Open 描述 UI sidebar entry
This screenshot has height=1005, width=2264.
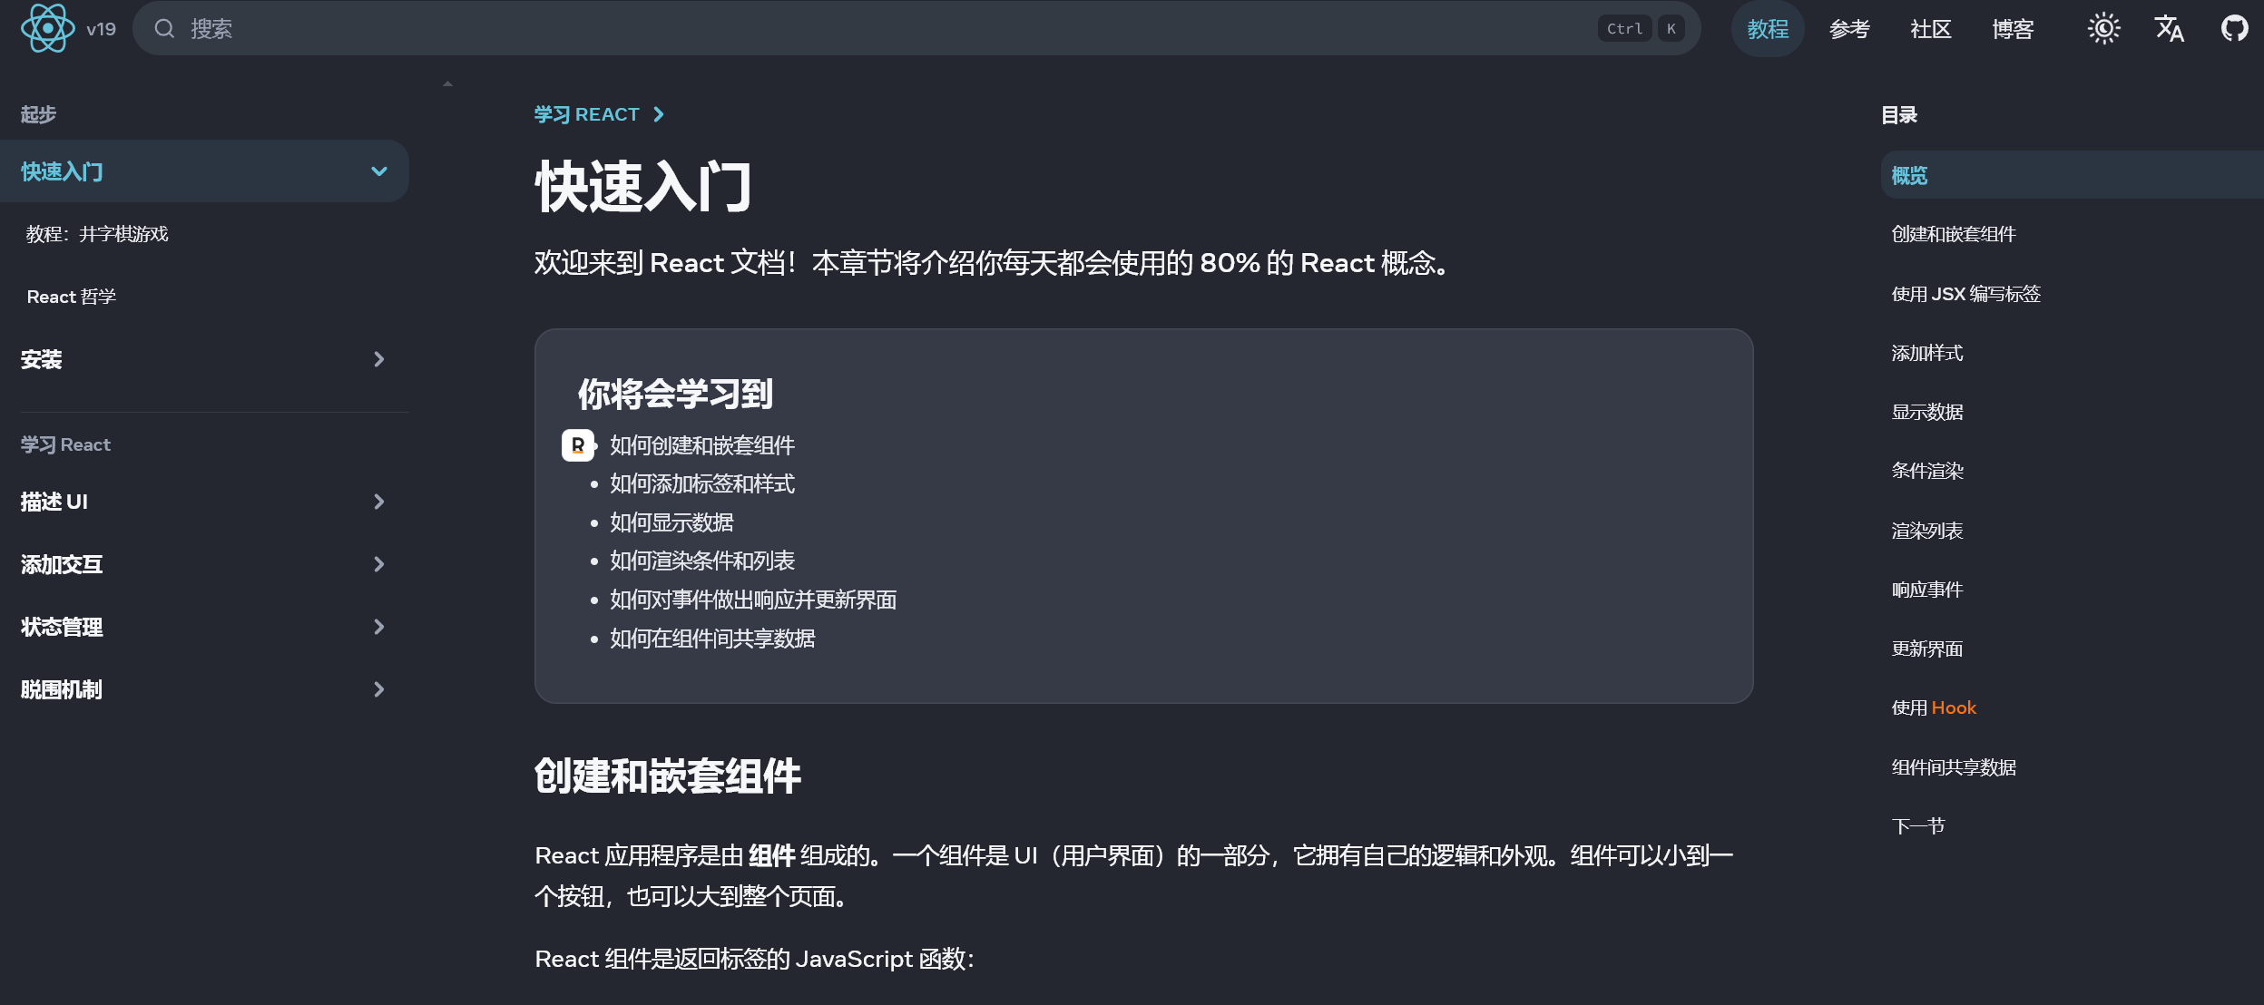tap(54, 502)
